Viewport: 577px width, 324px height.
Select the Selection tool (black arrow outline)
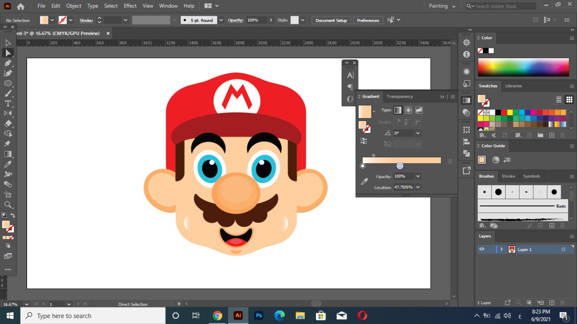pyautogui.click(x=8, y=43)
